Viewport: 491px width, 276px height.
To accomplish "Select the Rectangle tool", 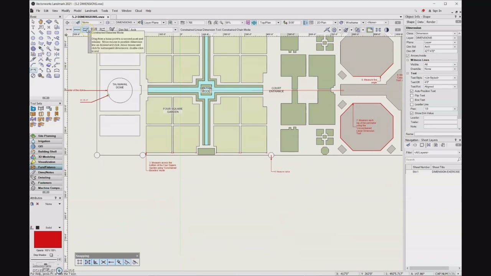I will click(49, 33).
